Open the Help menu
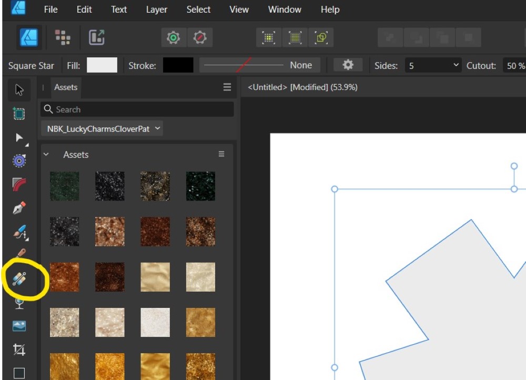The width and height of the screenshot is (526, 380). 330,9
